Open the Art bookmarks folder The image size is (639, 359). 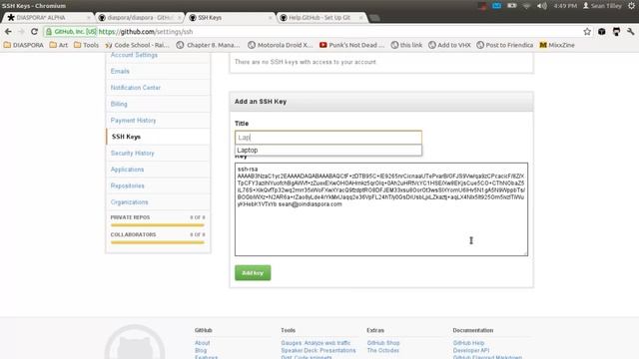tap(59, 45)
